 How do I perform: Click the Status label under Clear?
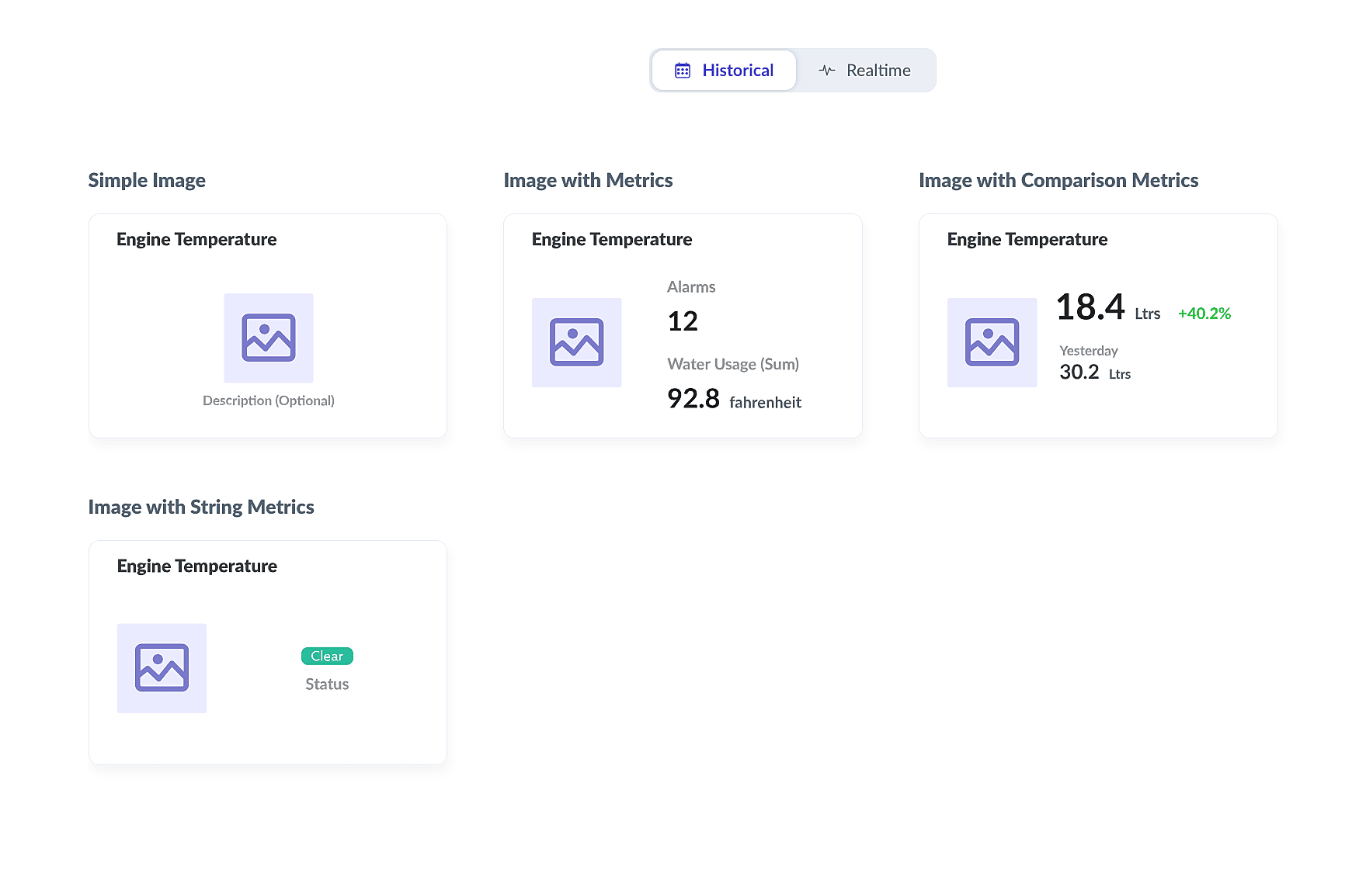327,684
